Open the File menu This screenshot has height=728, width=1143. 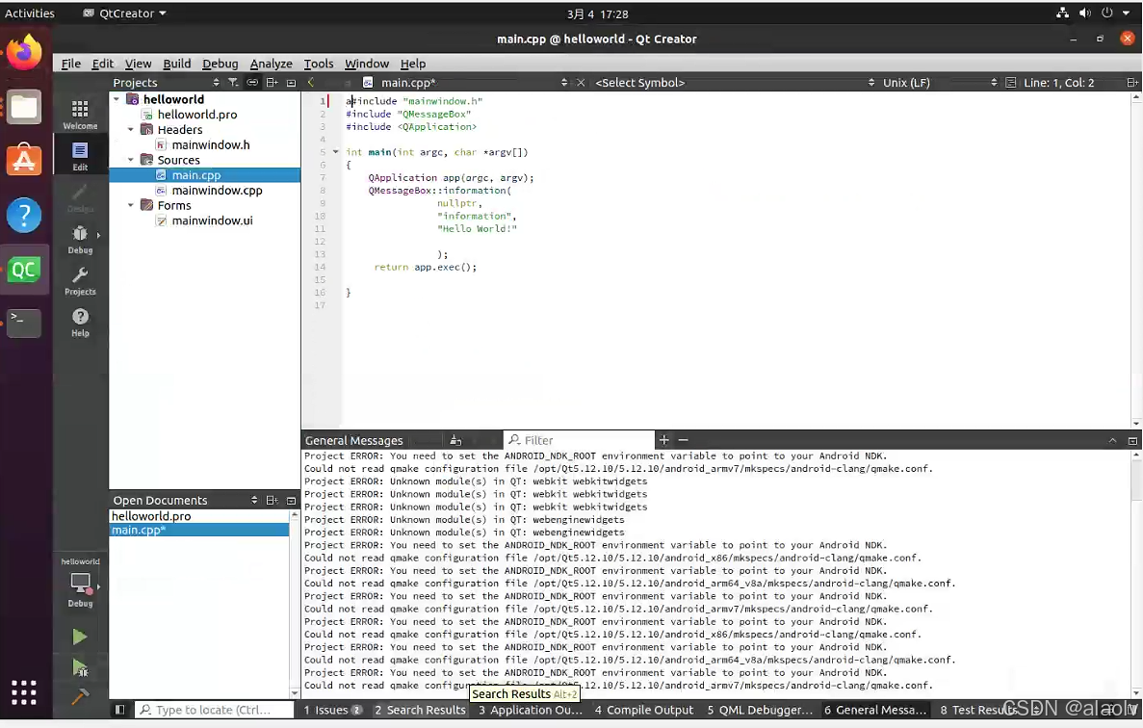[x=70, y=64]
